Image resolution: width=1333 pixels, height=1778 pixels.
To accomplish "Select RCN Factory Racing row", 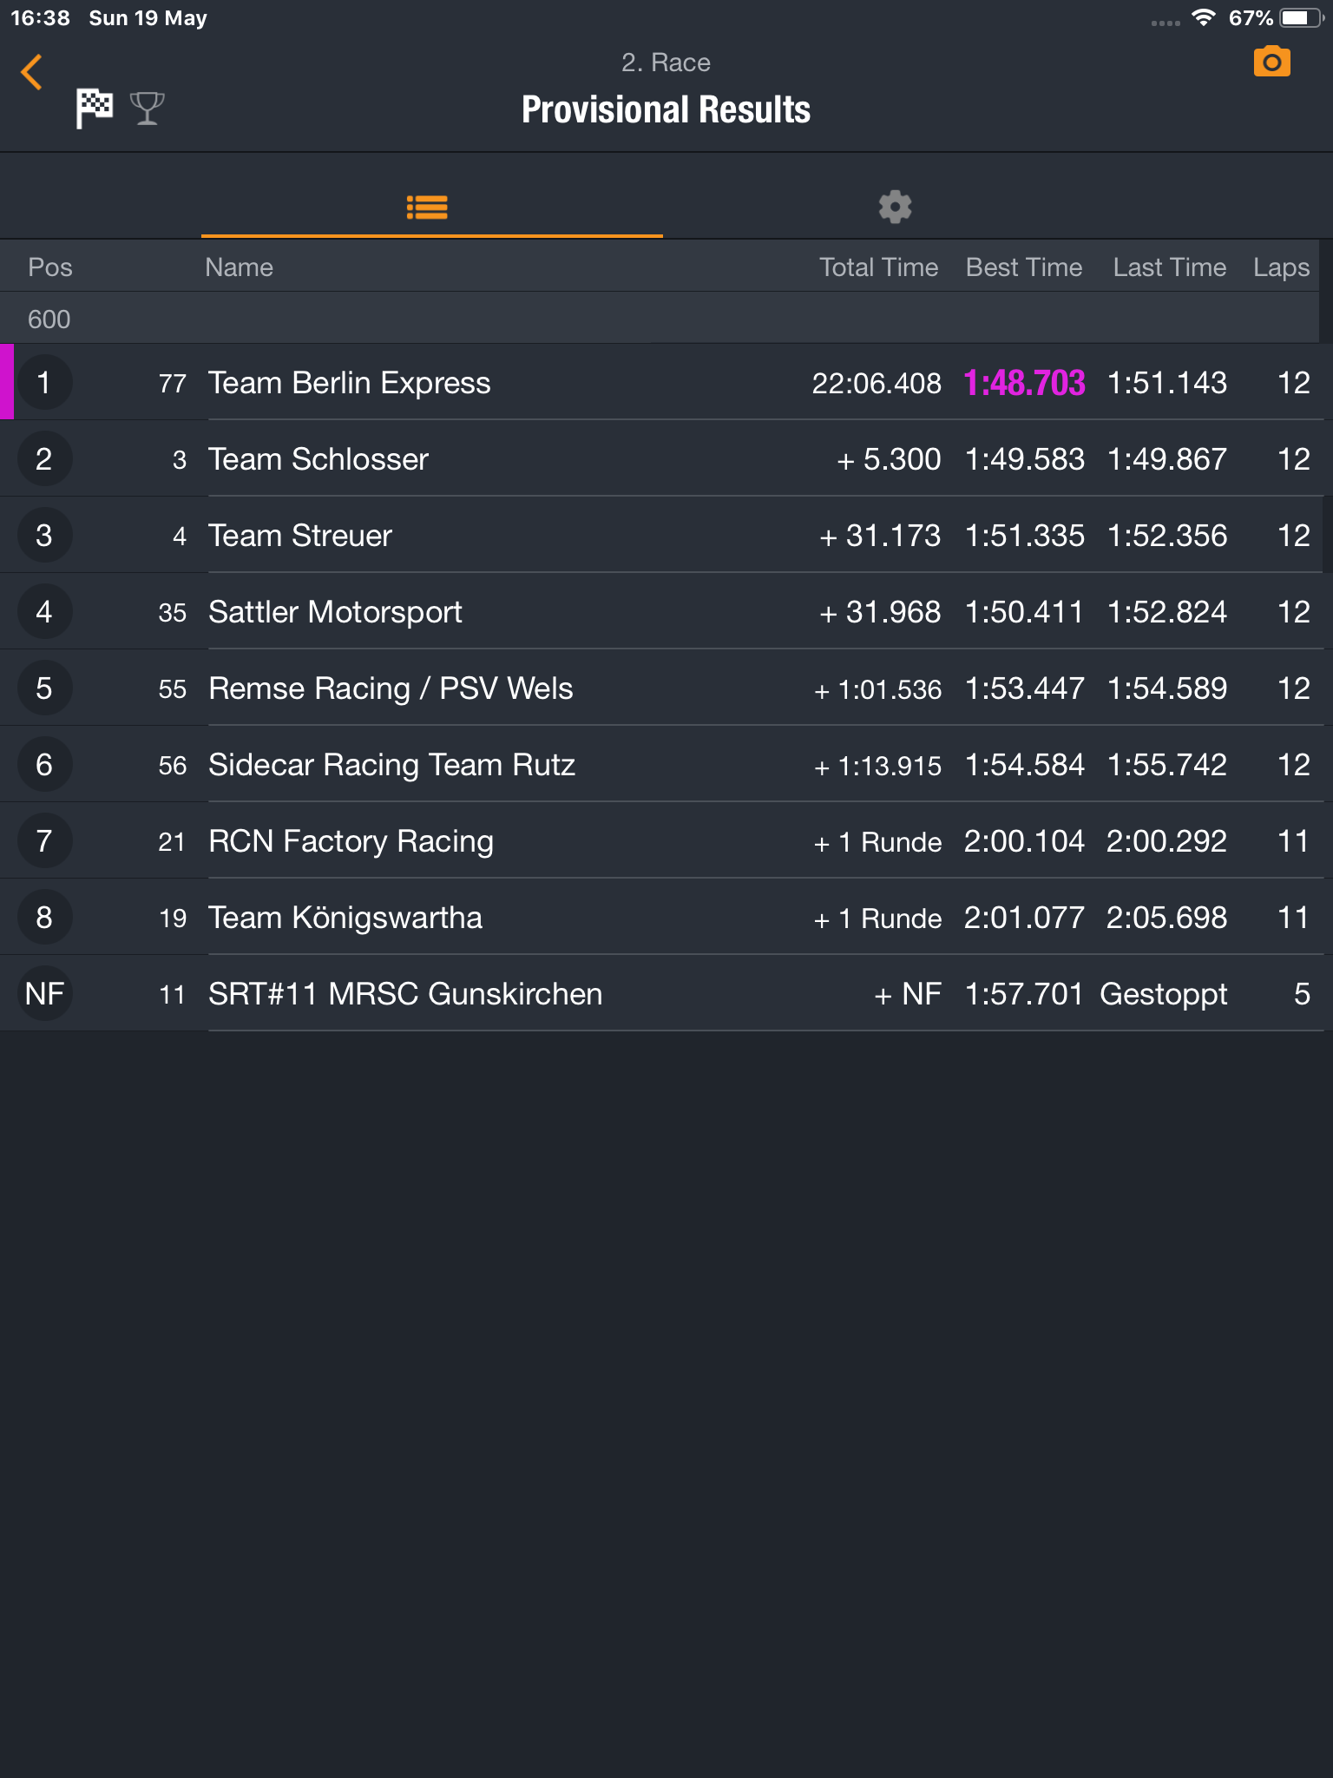I will [666, 840].
